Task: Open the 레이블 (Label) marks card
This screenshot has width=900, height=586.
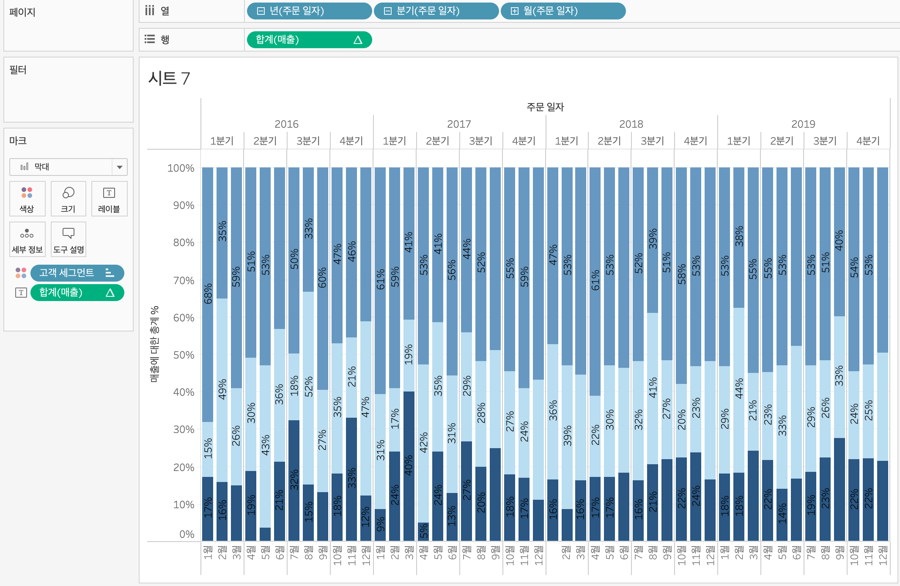Action: click(x=109, y=199)
